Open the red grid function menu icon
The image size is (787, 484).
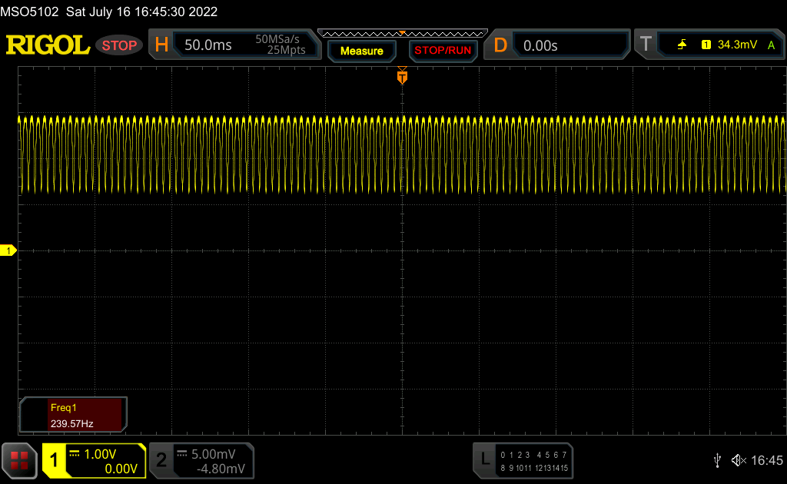19,459
